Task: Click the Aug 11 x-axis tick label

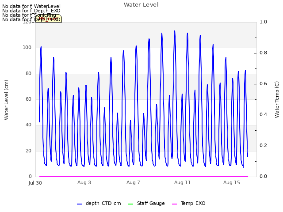Action: coord(183,182)
